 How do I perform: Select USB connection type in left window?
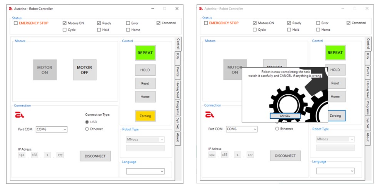click(x=87, y=122)
